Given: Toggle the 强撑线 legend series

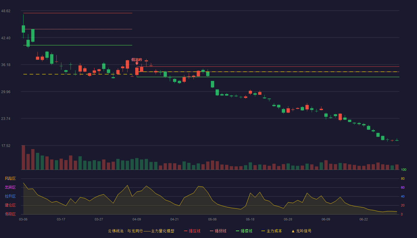Looking at the screenshot, I should click(x=244, y=231).
